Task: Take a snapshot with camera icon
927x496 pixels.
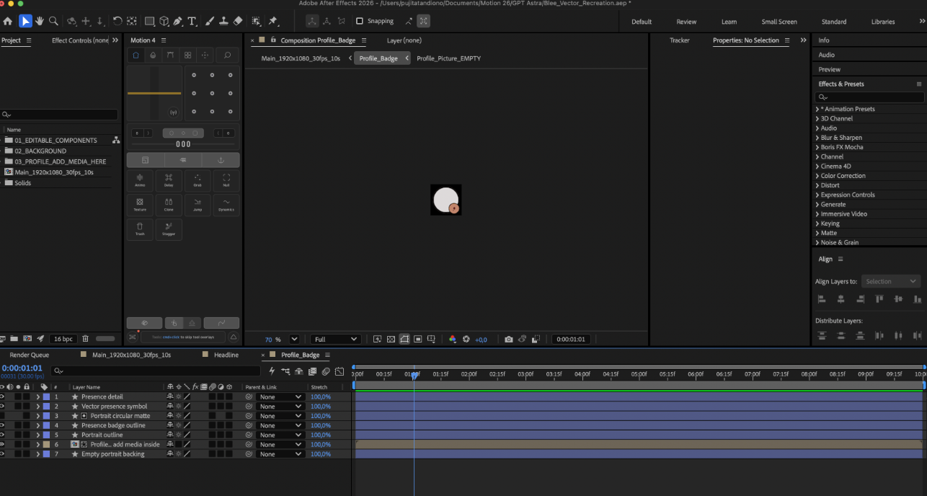Action: pos(509,339)
